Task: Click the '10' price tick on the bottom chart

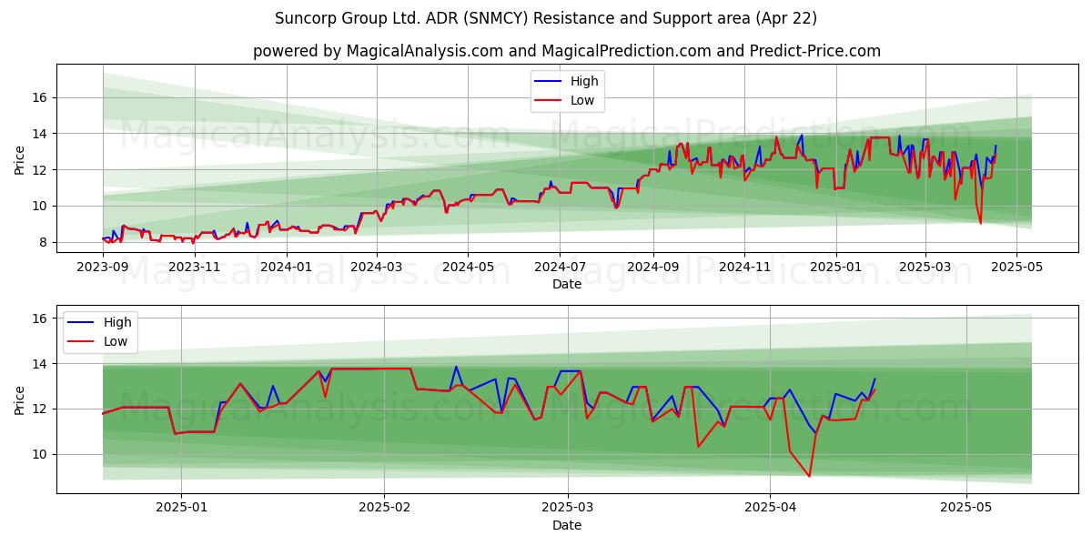Action: (x=41, y=454)
